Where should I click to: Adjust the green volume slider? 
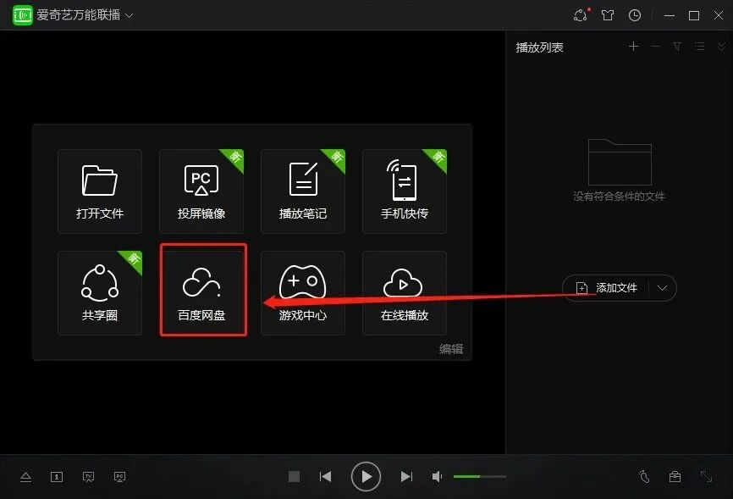click(x=480, y=476)
